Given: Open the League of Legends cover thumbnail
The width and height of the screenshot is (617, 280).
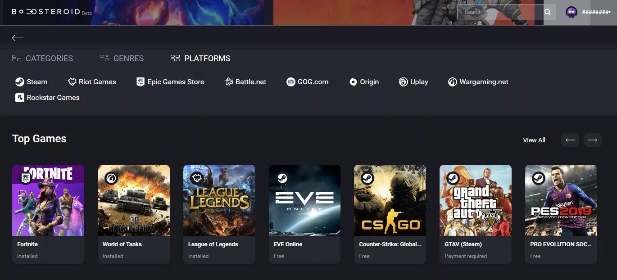Looking at the screenshot, I should point(219,200).
